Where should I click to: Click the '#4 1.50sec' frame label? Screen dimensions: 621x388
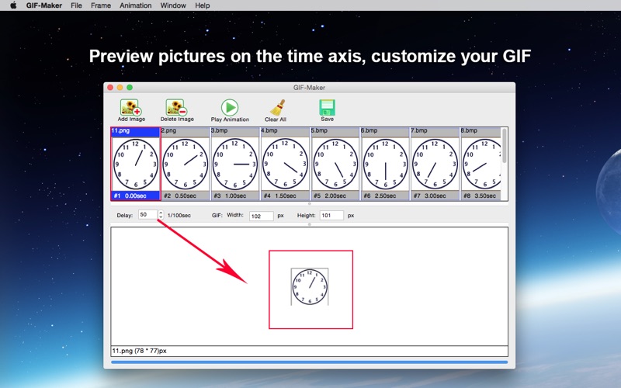[x=279, y=196]
